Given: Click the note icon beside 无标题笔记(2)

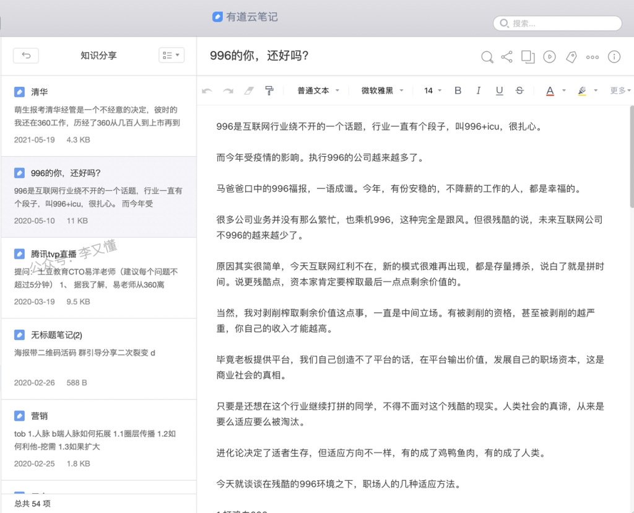Looking at the screenshot, I should (x=19, y=335).
